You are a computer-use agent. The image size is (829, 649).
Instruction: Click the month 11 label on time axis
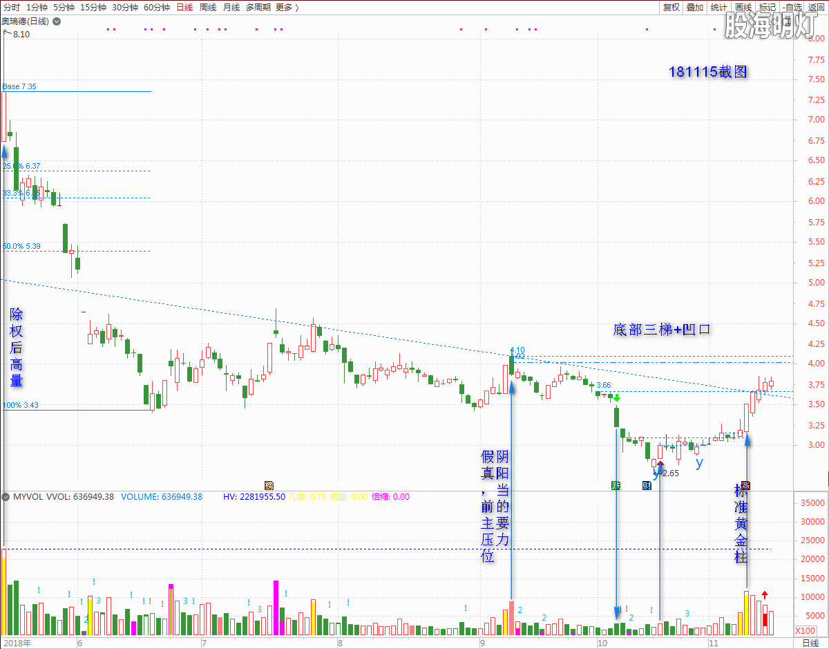pos(714,643)
